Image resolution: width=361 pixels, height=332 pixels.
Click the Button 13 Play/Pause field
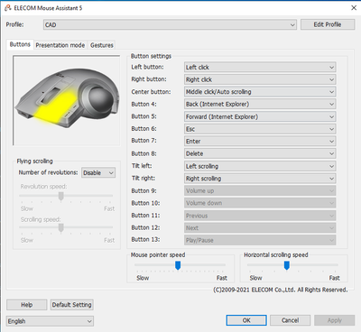pyautogui.click(x=260, y=240)
